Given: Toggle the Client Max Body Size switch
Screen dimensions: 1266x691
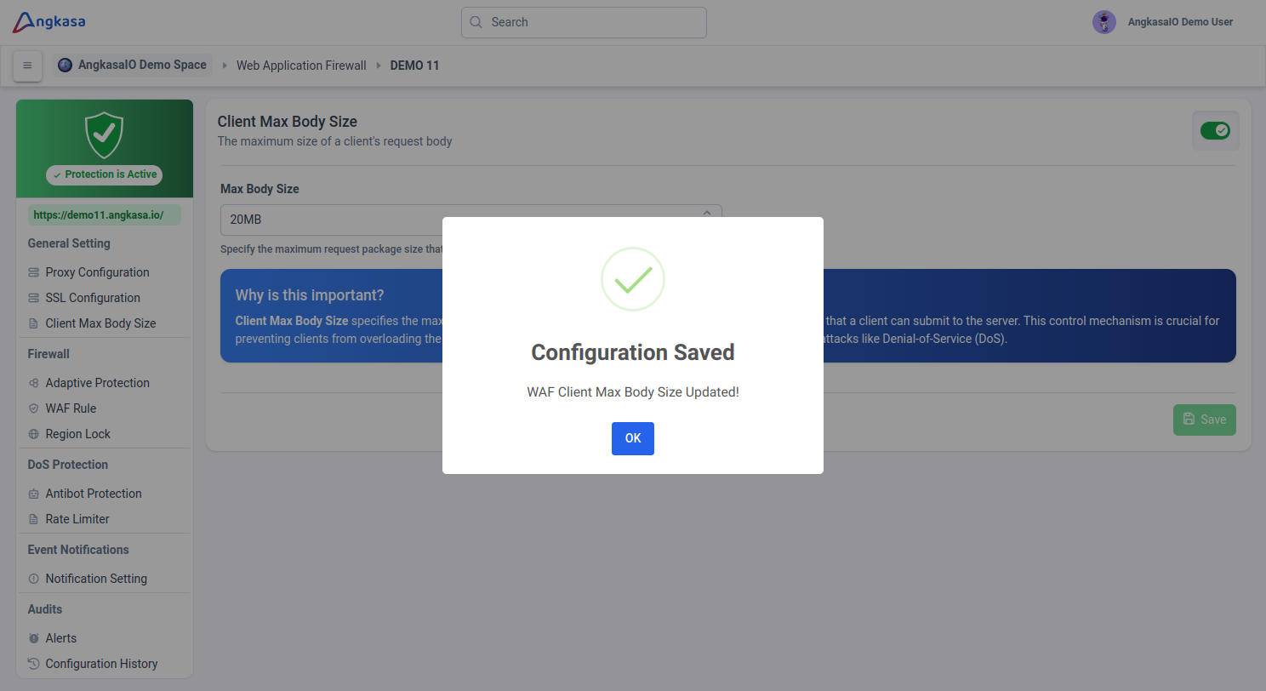Looking at the screenshot, I should (x=1215, y=130).
